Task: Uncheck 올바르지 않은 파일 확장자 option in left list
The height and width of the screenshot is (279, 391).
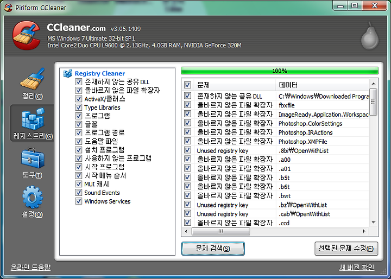Action: (x=79, y=90)
